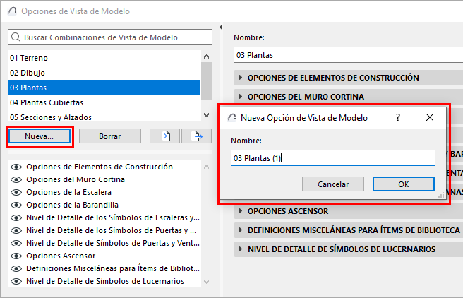Expand Opciones de Elementos de Construcción panel
The width and height of the screenshot is (463, 298).
point(241,78)
